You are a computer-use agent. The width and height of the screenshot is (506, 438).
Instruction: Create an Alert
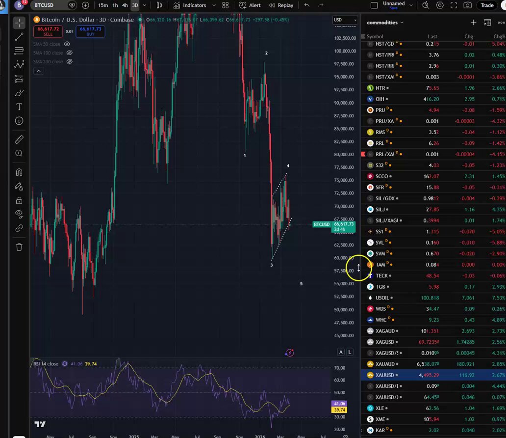(x=250, y=5)
